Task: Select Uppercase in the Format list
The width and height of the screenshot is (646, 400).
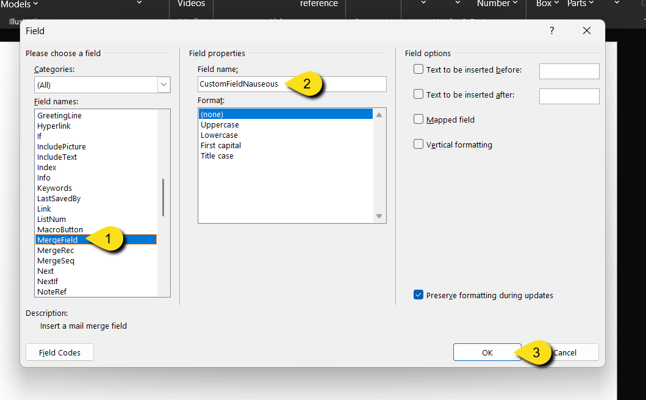Action: click(220, 125)
